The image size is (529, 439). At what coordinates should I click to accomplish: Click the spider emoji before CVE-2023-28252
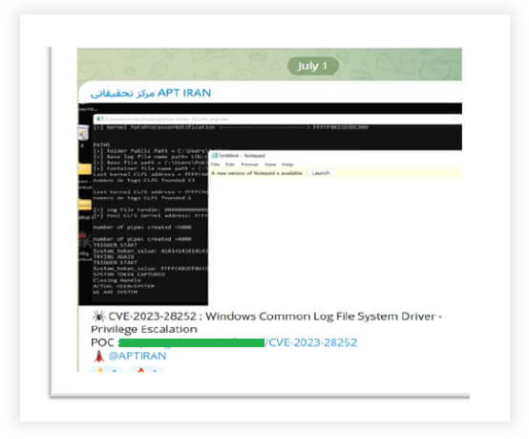98,317
